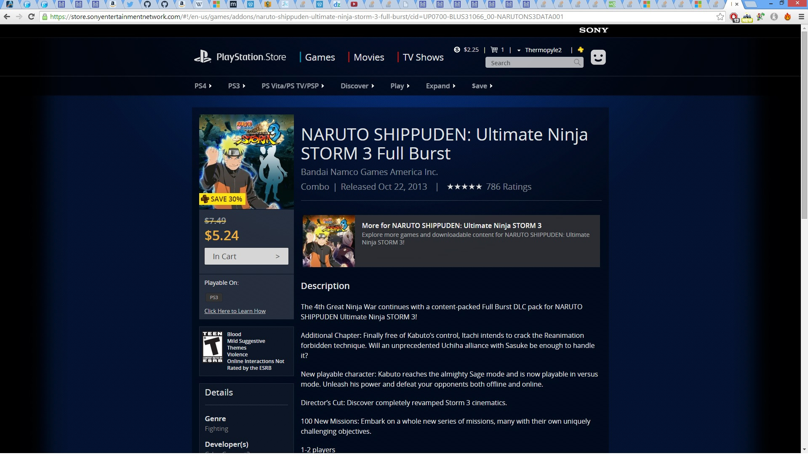Click the Description heading

click(x=325, y=286)
